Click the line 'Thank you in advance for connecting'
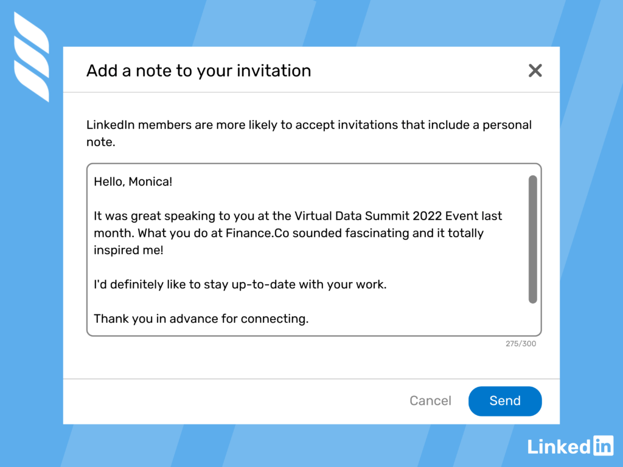 click(x=201, y=319)
